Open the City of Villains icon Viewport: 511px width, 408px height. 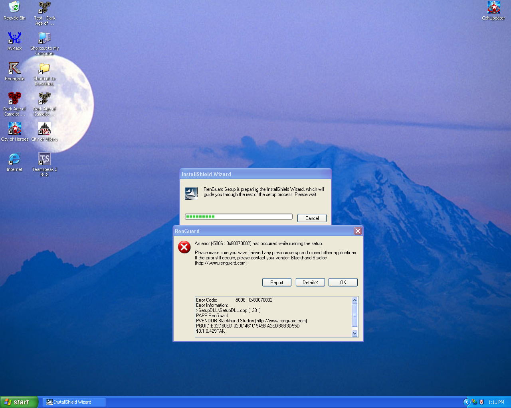45,129
